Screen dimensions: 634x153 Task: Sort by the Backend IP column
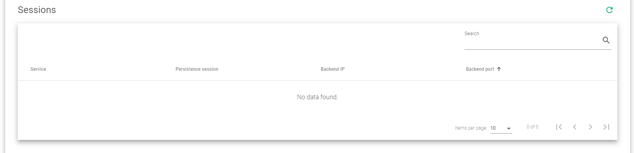click(333, 69)
